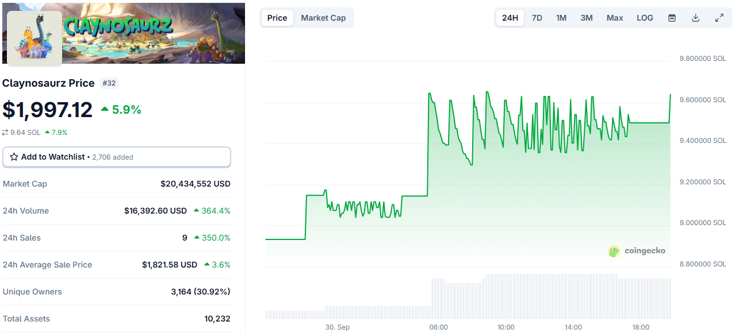
Task: Add Claynosaurz to Watchlist
Action: [117, 157]
